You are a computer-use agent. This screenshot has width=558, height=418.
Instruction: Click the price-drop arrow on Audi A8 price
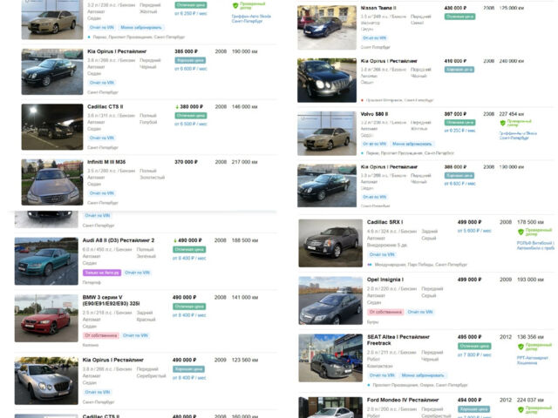[x=174, y=240]
